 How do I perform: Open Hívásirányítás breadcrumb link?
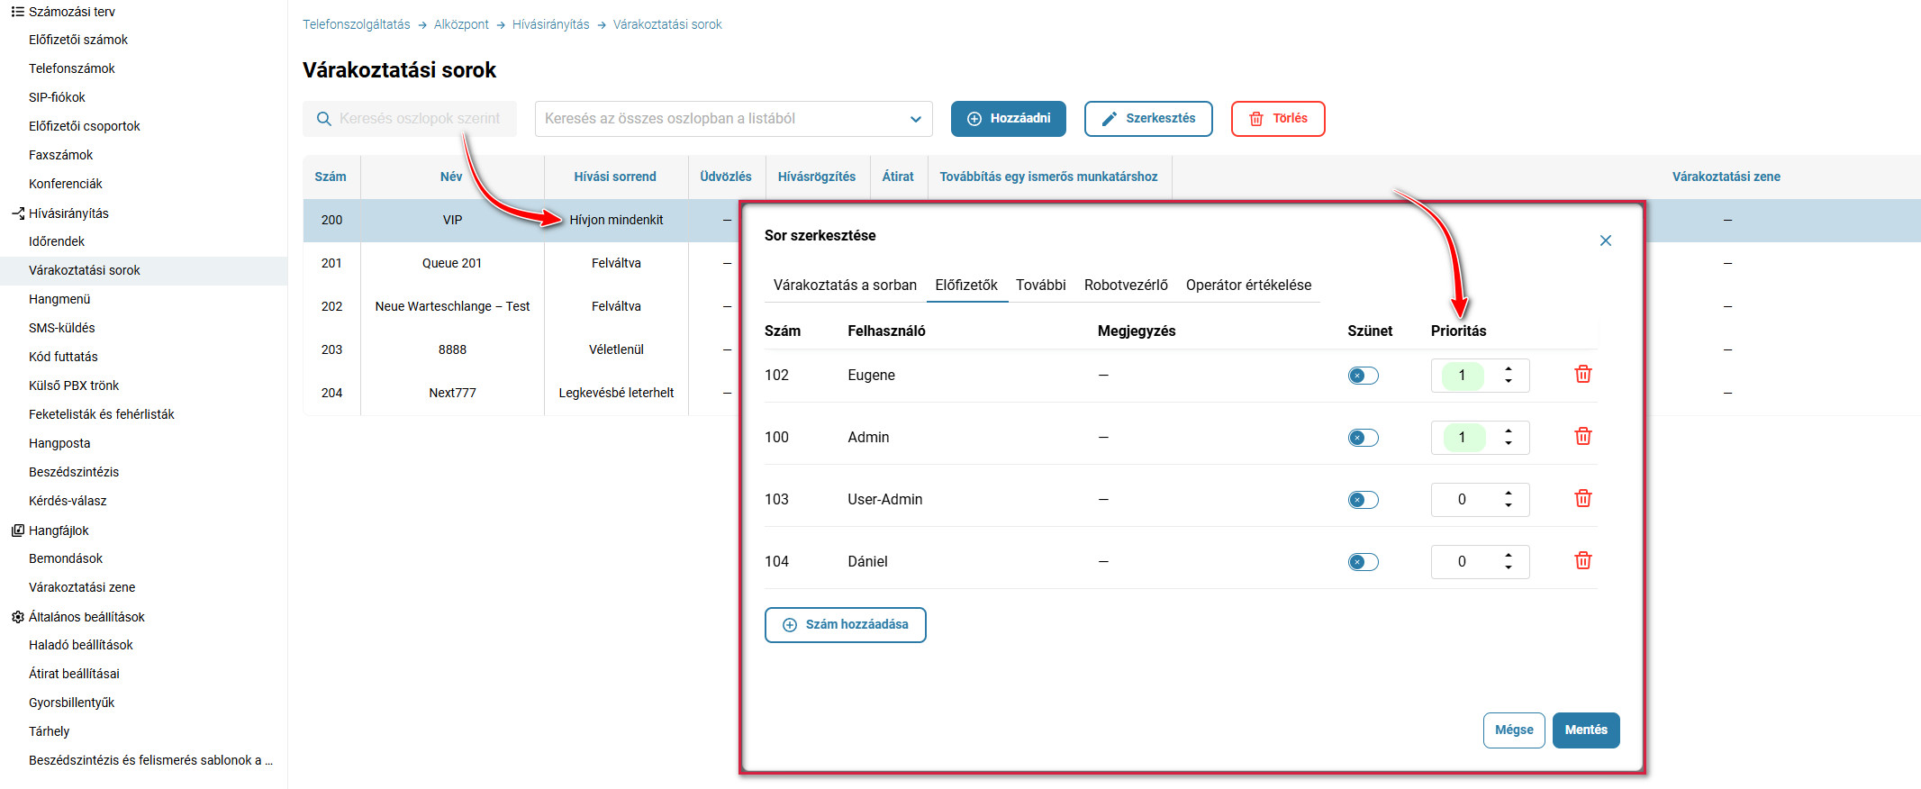point(550,24)
